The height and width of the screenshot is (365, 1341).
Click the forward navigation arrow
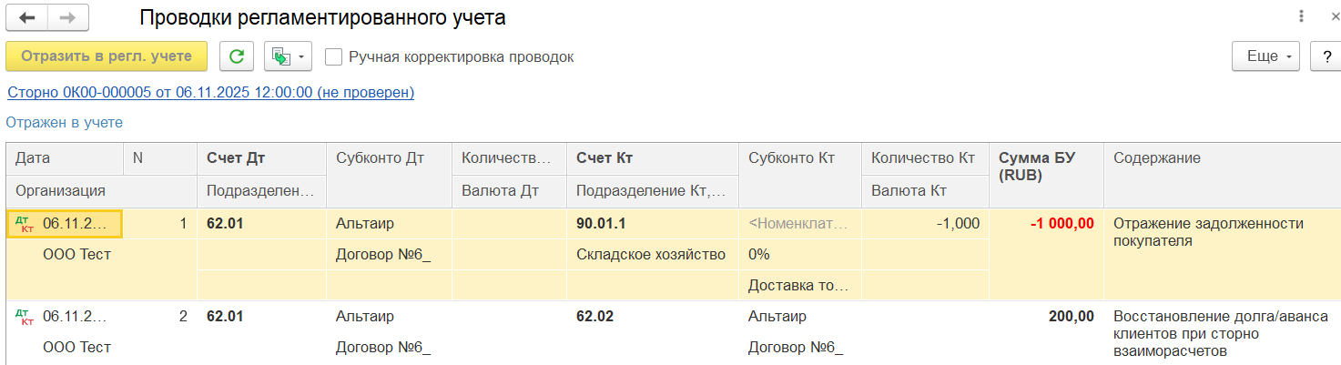pyautogui.click(x=67, y=18)
